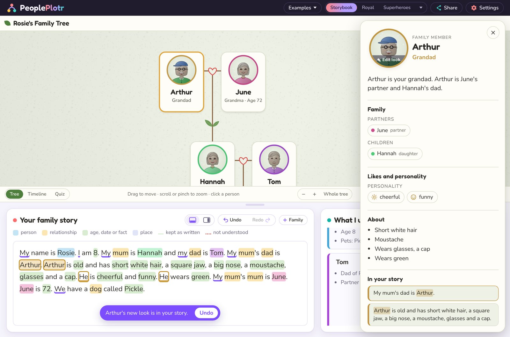This screenshot has height=337, width=510.
Task: Click the Share button
Action: point(446,8)
